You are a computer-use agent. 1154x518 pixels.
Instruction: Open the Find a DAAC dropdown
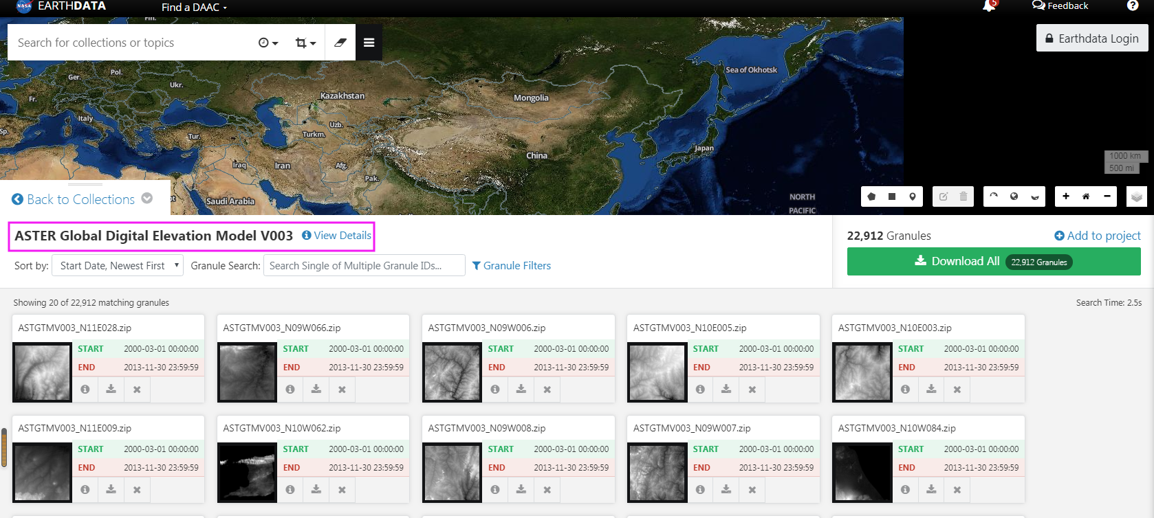[x=194, y=7]
